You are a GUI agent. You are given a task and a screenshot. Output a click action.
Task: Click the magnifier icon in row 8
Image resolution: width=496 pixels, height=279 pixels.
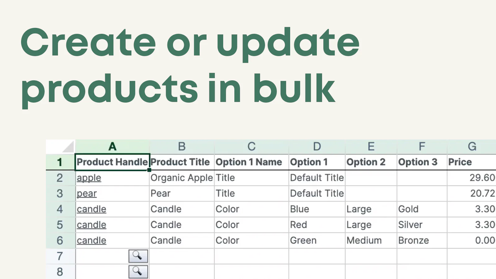[x=138, y=272]
